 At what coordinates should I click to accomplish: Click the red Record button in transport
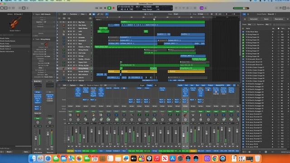tap(114, 8)
